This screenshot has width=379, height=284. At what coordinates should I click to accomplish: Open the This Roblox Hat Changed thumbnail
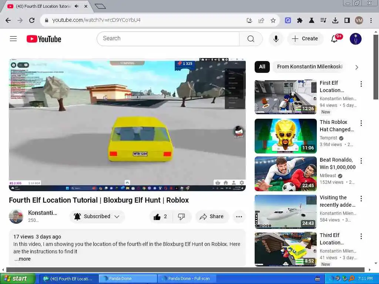coord(285,136)
